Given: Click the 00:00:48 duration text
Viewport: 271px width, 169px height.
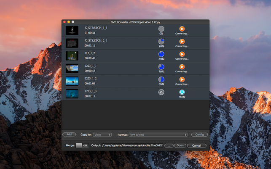Looking at the screenshot, I should click(90, 58).
